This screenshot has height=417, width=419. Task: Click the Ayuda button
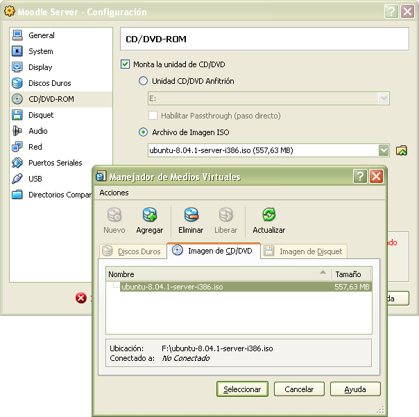pos(355,389)
